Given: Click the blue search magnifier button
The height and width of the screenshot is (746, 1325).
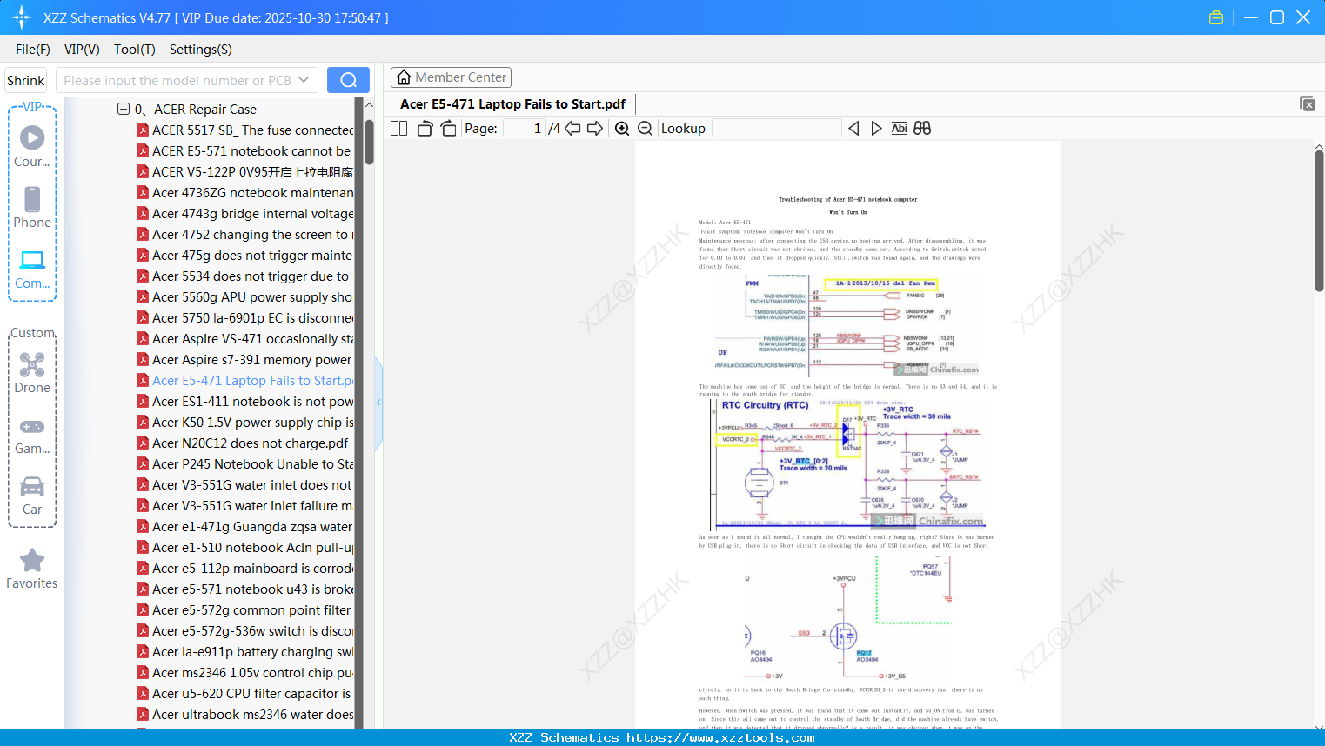Looking at the screenshot, I should click(x=348, y=80).
